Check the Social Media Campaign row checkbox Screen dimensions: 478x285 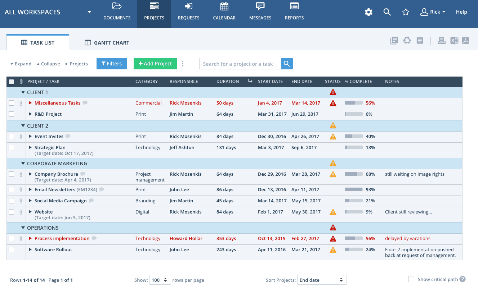(12, 201)
